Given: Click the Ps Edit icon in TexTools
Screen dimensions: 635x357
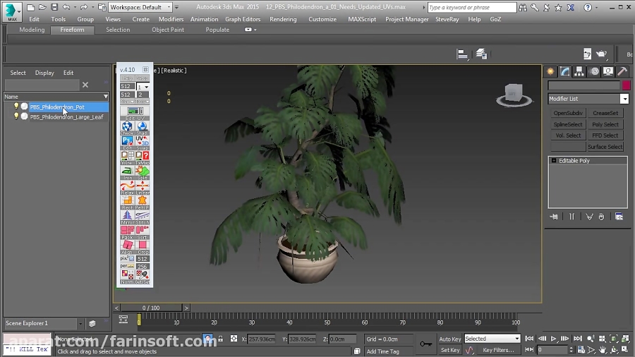Looking at the screenshot, I should pos(127,143).
